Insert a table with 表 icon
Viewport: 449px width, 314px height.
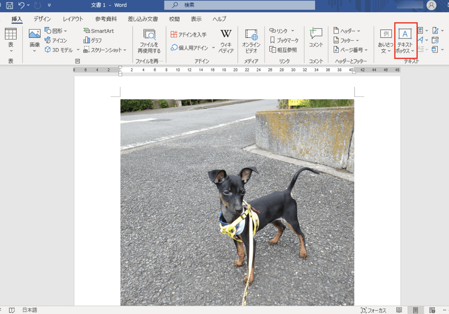pos(10,40)
